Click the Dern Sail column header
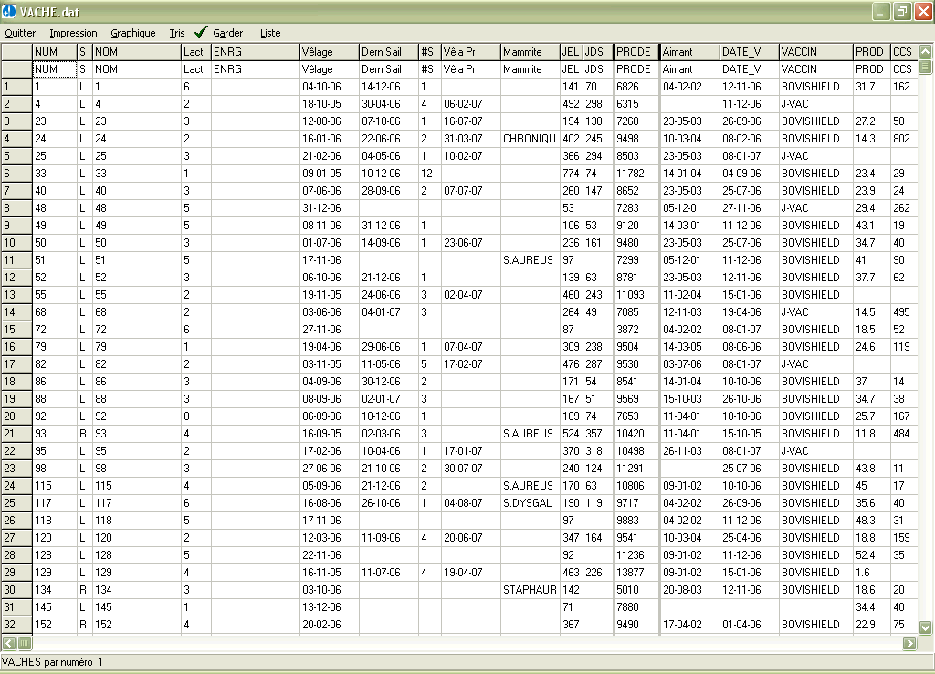 [x=389, y=52]
